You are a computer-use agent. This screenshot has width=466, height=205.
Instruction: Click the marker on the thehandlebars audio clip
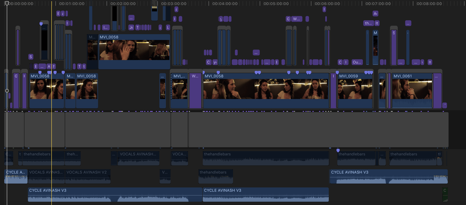click(x=338, y=151)
